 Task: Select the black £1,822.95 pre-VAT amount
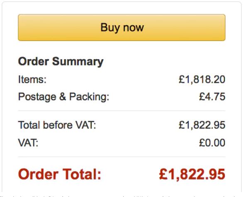pyautogui.click(x=202, y=125)
